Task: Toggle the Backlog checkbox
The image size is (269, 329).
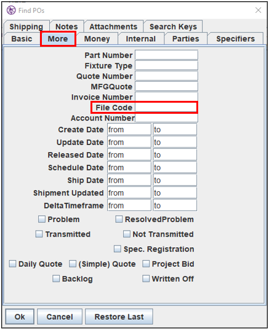Action: (x=56, y=279)
